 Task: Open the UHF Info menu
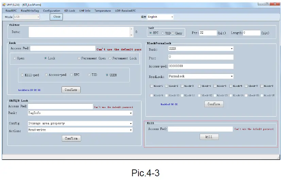(85, 11)
